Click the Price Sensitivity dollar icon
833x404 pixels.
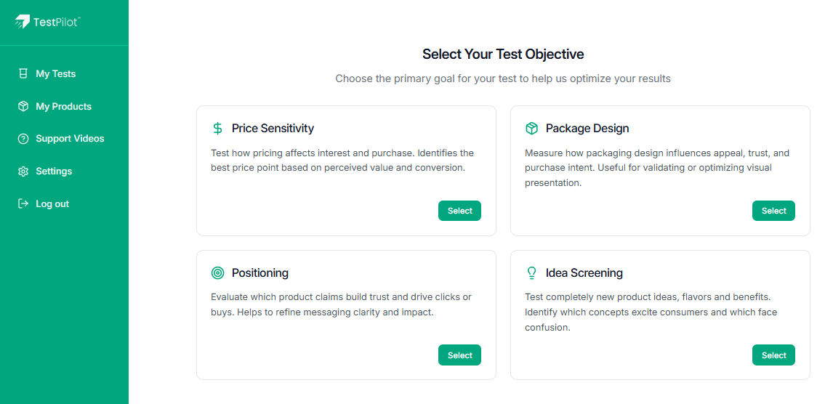click(217, 129)
